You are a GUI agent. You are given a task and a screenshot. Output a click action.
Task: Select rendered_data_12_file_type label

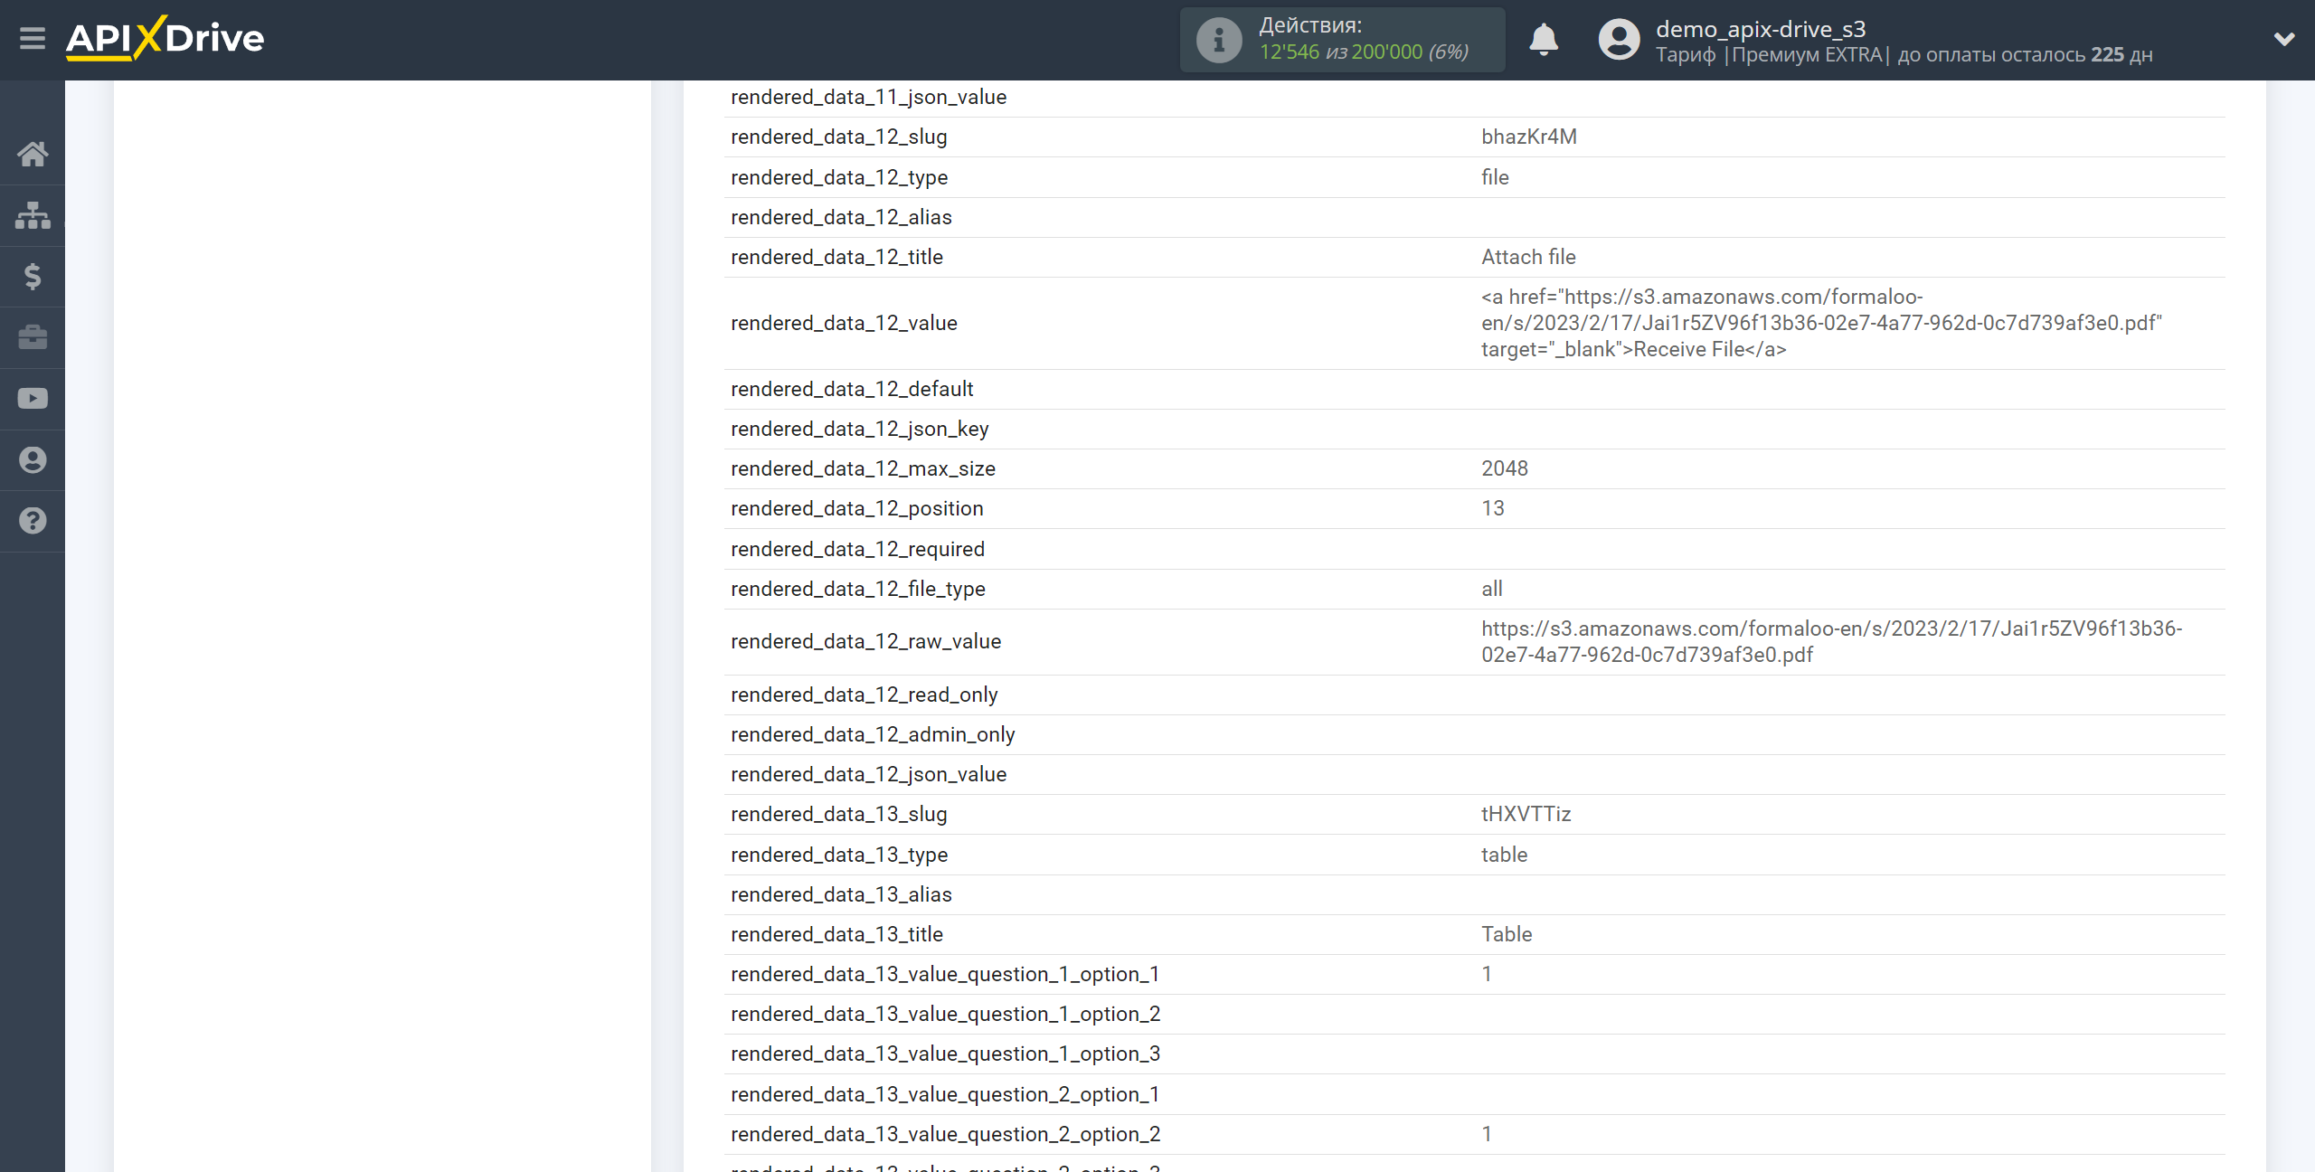point(858,589)
